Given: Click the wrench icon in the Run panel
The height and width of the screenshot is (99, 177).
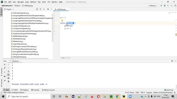Looking at the screenshot, I should pyautogui.click(x=5, y=68).
